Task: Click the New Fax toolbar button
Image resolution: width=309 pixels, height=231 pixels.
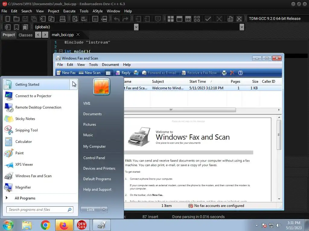Action: [66, 73]
